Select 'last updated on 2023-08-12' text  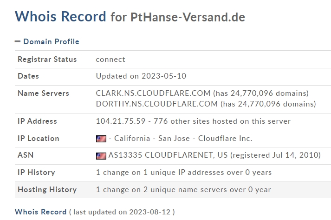coord(122,212)
